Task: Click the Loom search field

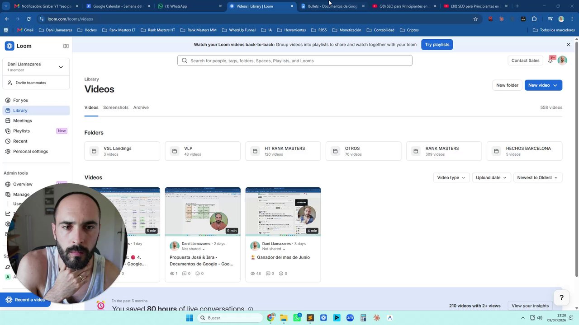Action: click(295, 60)
